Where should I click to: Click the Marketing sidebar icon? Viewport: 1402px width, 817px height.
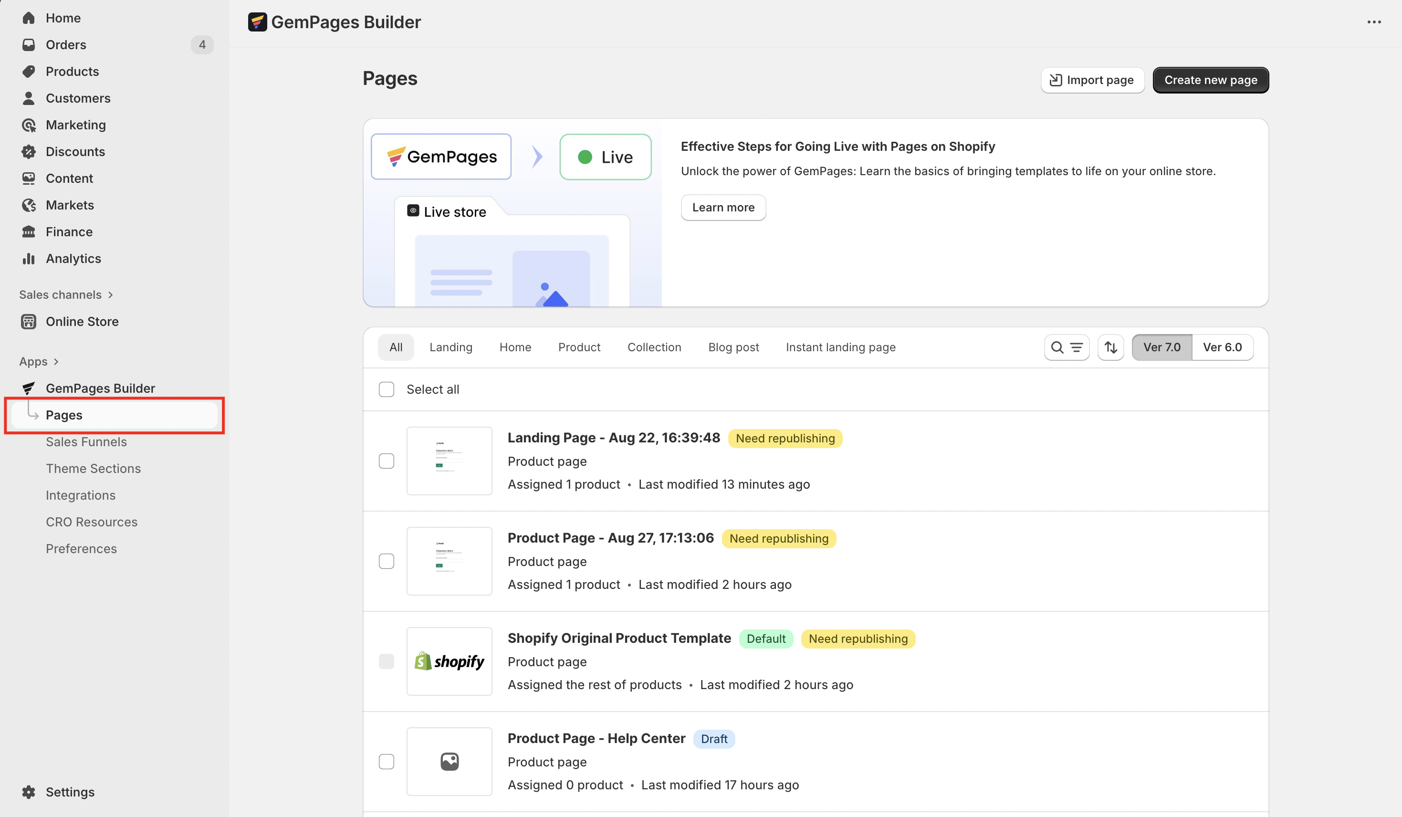29,125
